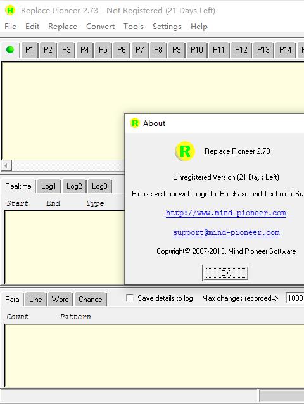Switch to the P12 tab

pos(241,50)
